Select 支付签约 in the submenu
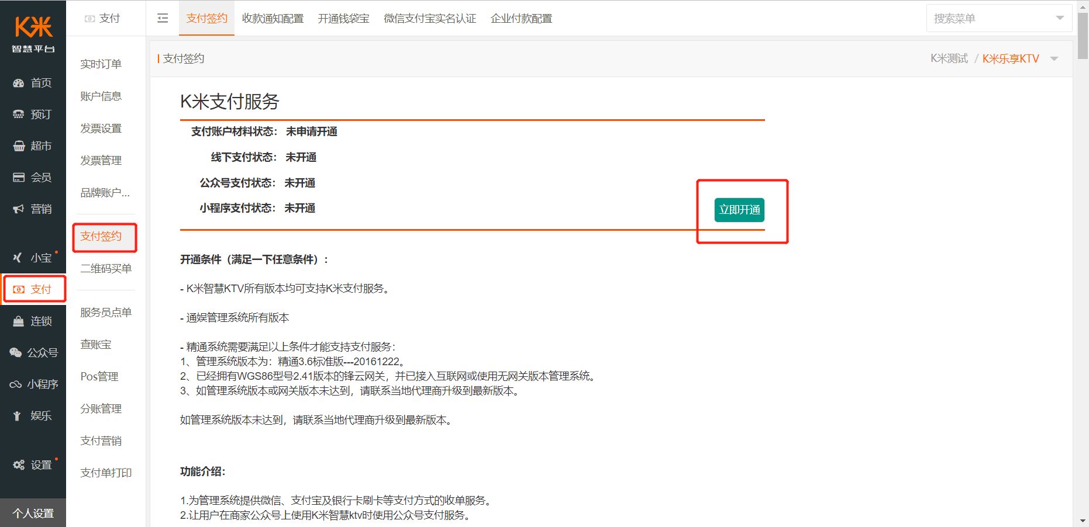Viewport: 1089px width, 527px height. (101, 236)
